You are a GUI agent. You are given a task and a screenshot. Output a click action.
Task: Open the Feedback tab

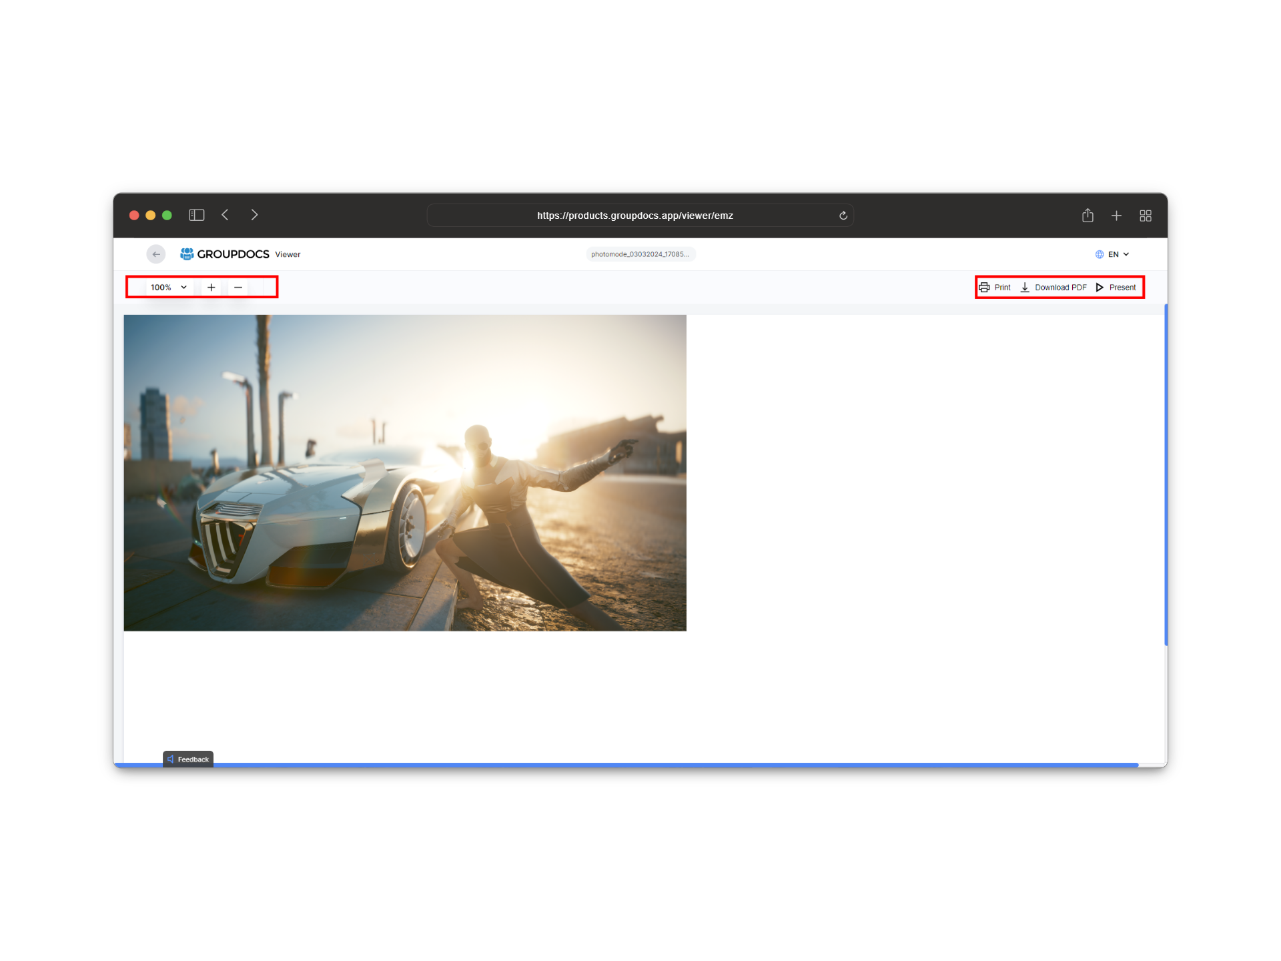[188, 759]
